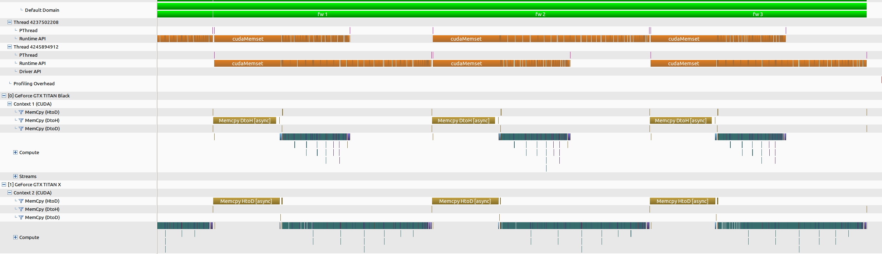Select the fw 3 range marker

coord(758,14)
